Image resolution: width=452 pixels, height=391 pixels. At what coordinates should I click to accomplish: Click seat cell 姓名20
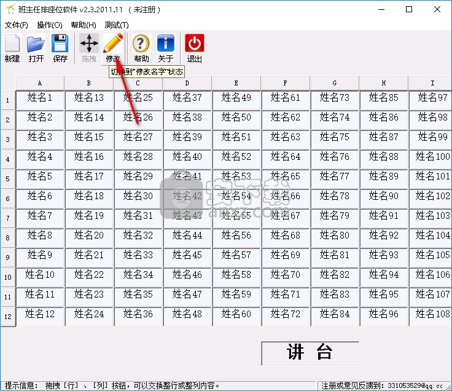pos(89,238)
